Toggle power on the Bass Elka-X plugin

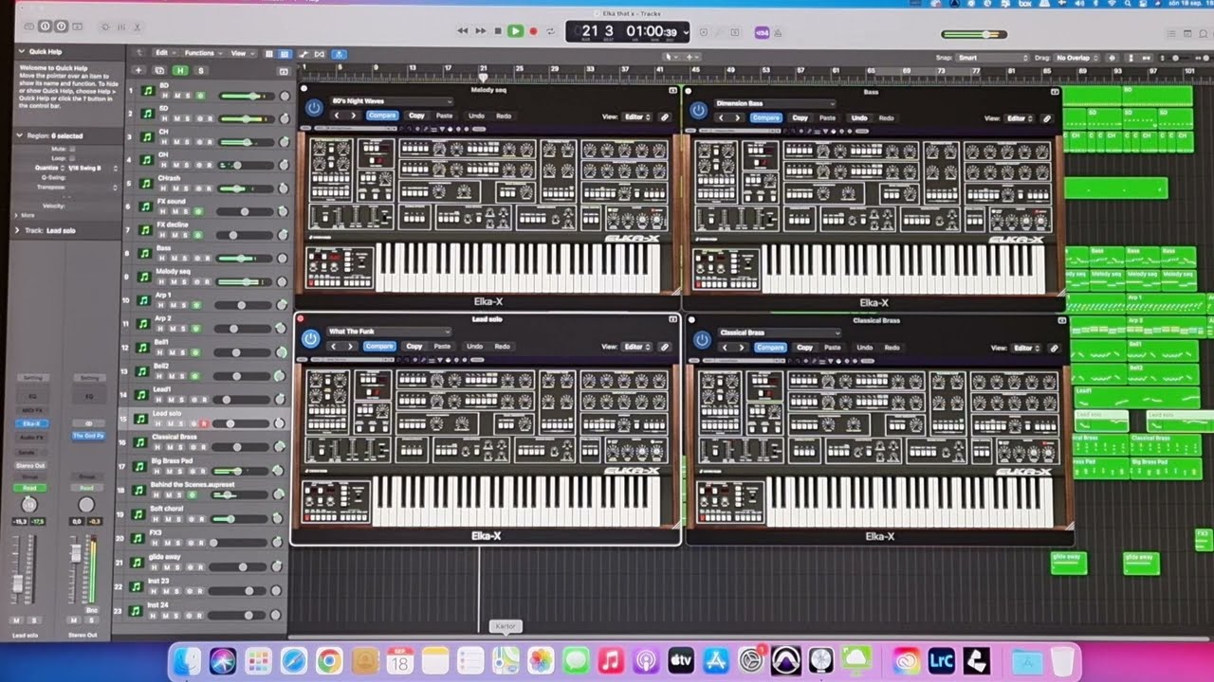[699, 110]
